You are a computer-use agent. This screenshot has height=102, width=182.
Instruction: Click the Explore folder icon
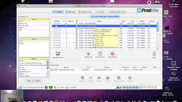[x=108, y=78]
